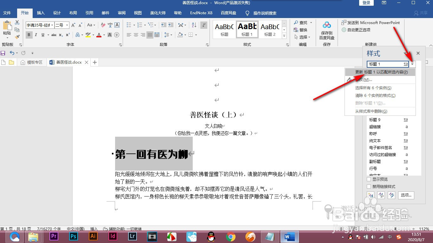Toggle Underline formatting
433x243 pixels.
click(x=43, y=35)
